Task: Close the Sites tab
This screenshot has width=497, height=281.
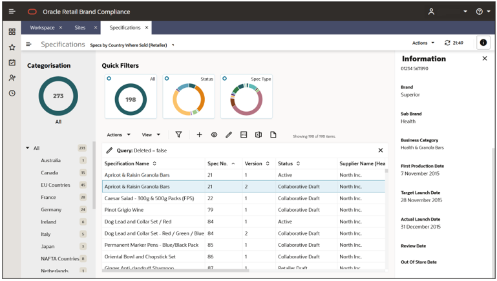Action: click(96, 28)
